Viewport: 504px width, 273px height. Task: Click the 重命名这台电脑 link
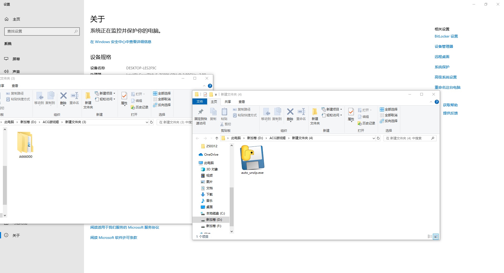click(x=447, y=87)
